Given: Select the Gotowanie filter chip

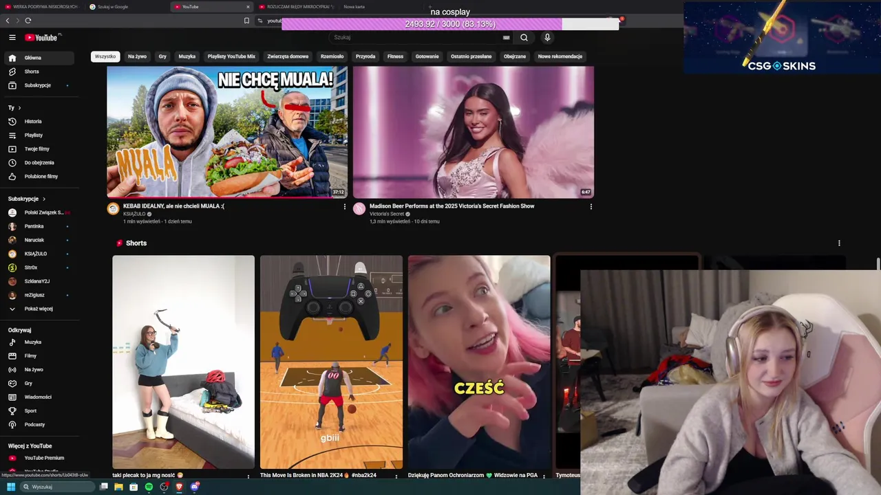Looking at the screenshot, I should (x=427, y=56).
